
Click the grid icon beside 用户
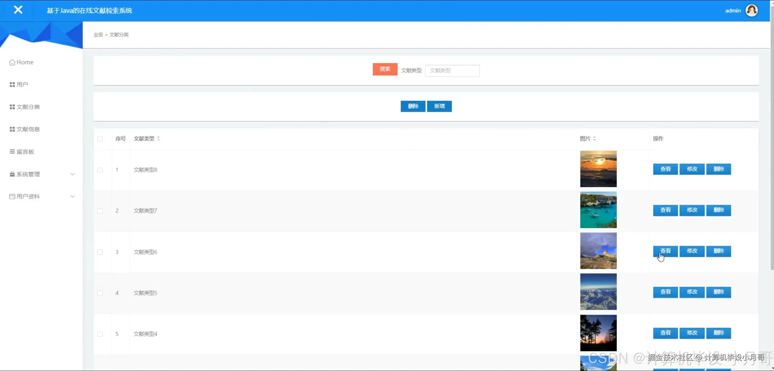(x=12, y=85)
